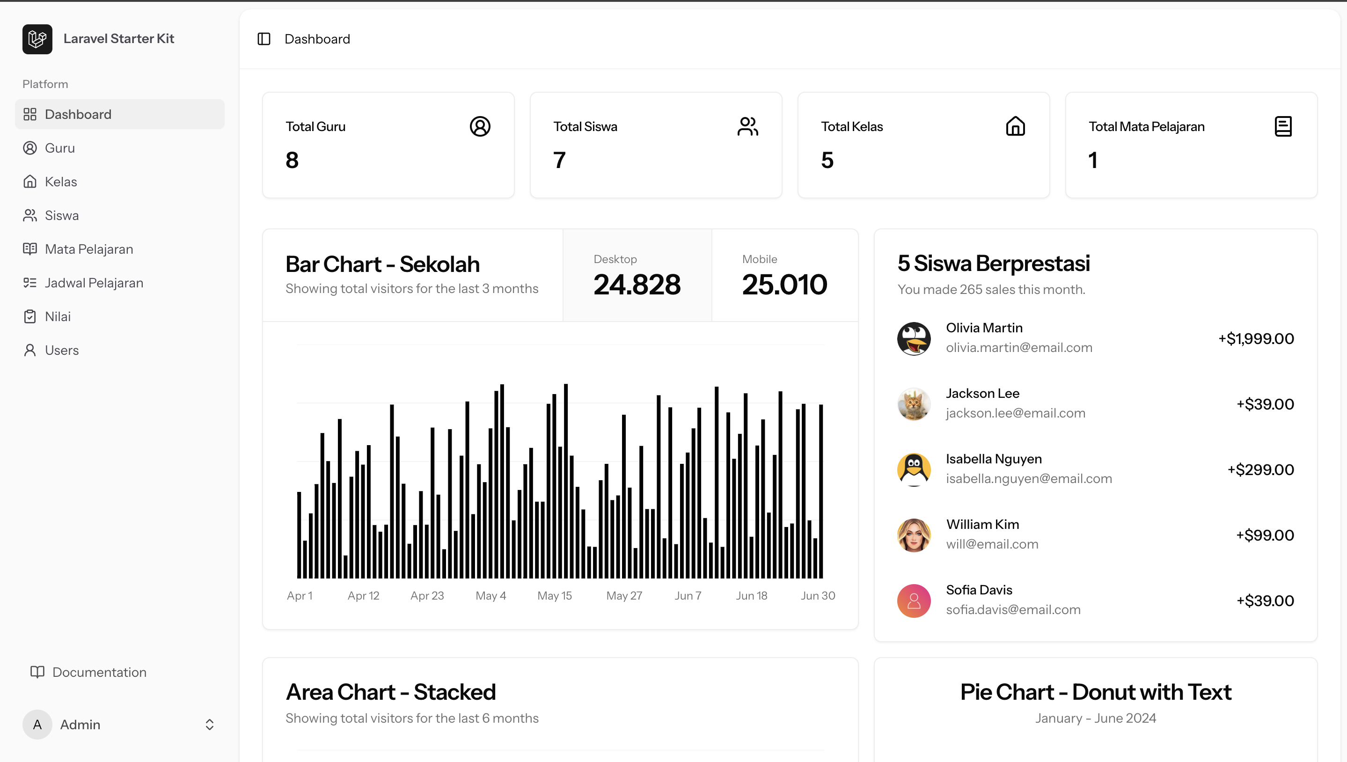Click the Nilai clipboard icon in sidebar
1347x762 pixels.
click(x=30, y=316)
